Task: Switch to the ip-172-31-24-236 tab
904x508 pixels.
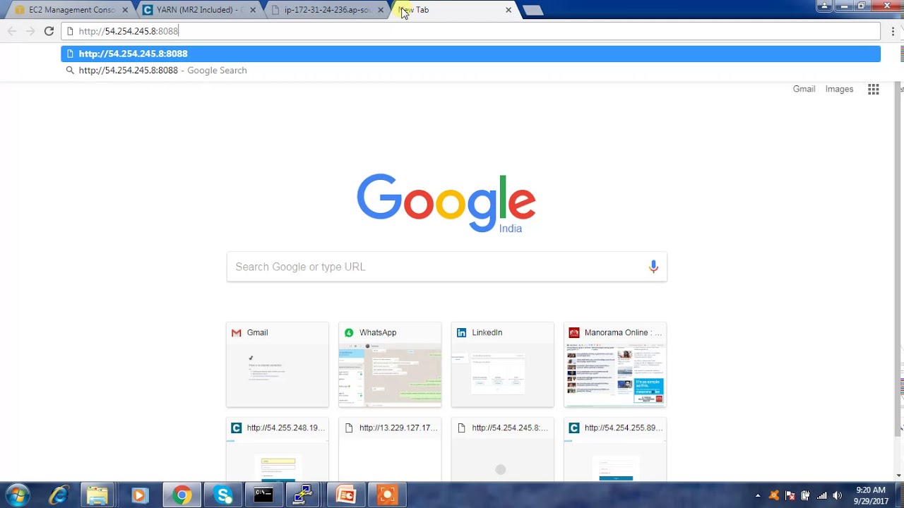Action: (326, 10)
